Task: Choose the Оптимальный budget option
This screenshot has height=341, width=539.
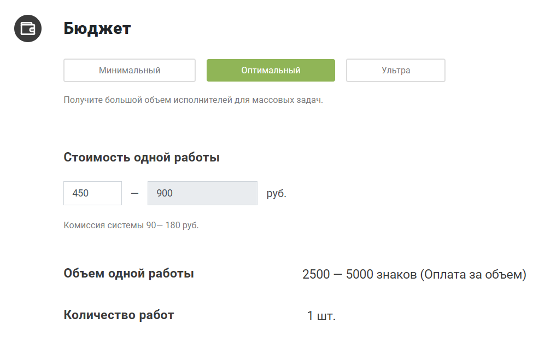Action: coord(271,70)
